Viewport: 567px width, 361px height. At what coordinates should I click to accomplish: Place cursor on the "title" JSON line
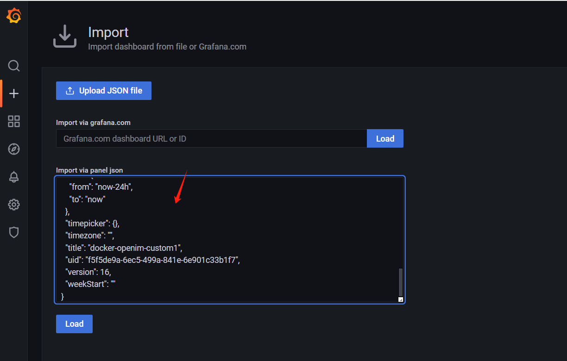[x=124, y=248]
